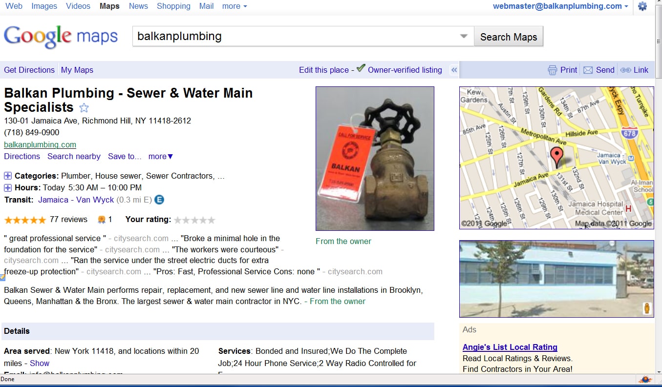Click the Print printer icon
The image size is (662, 387).
pyautogui.click(x=553, y=70)
